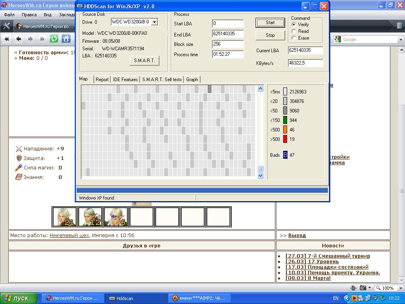Image resolution: width=405 pixels, height=304 pixels.
Task: Open the source drive selection dropdown
Action: point(154,22)
